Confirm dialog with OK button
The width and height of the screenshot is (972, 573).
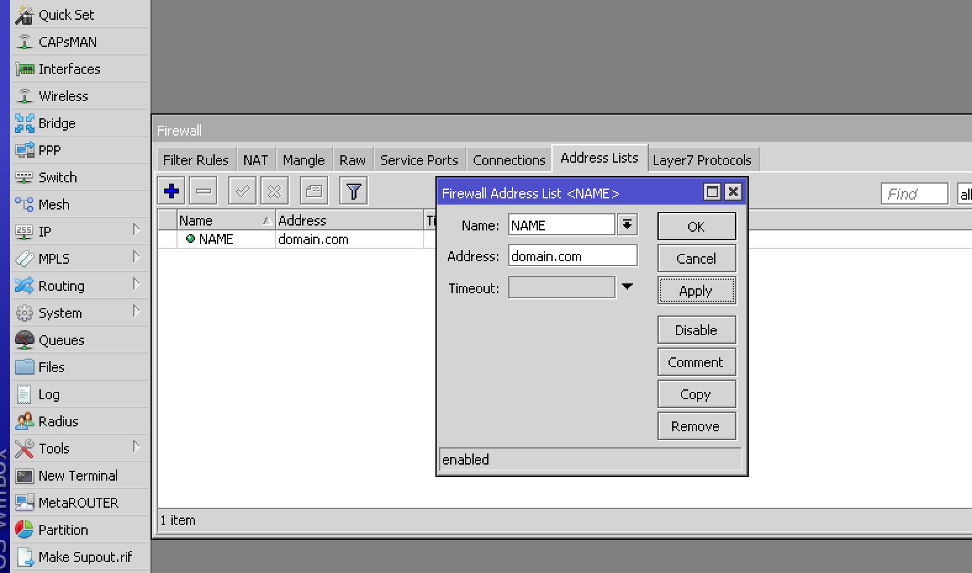[x=696, y=226]
